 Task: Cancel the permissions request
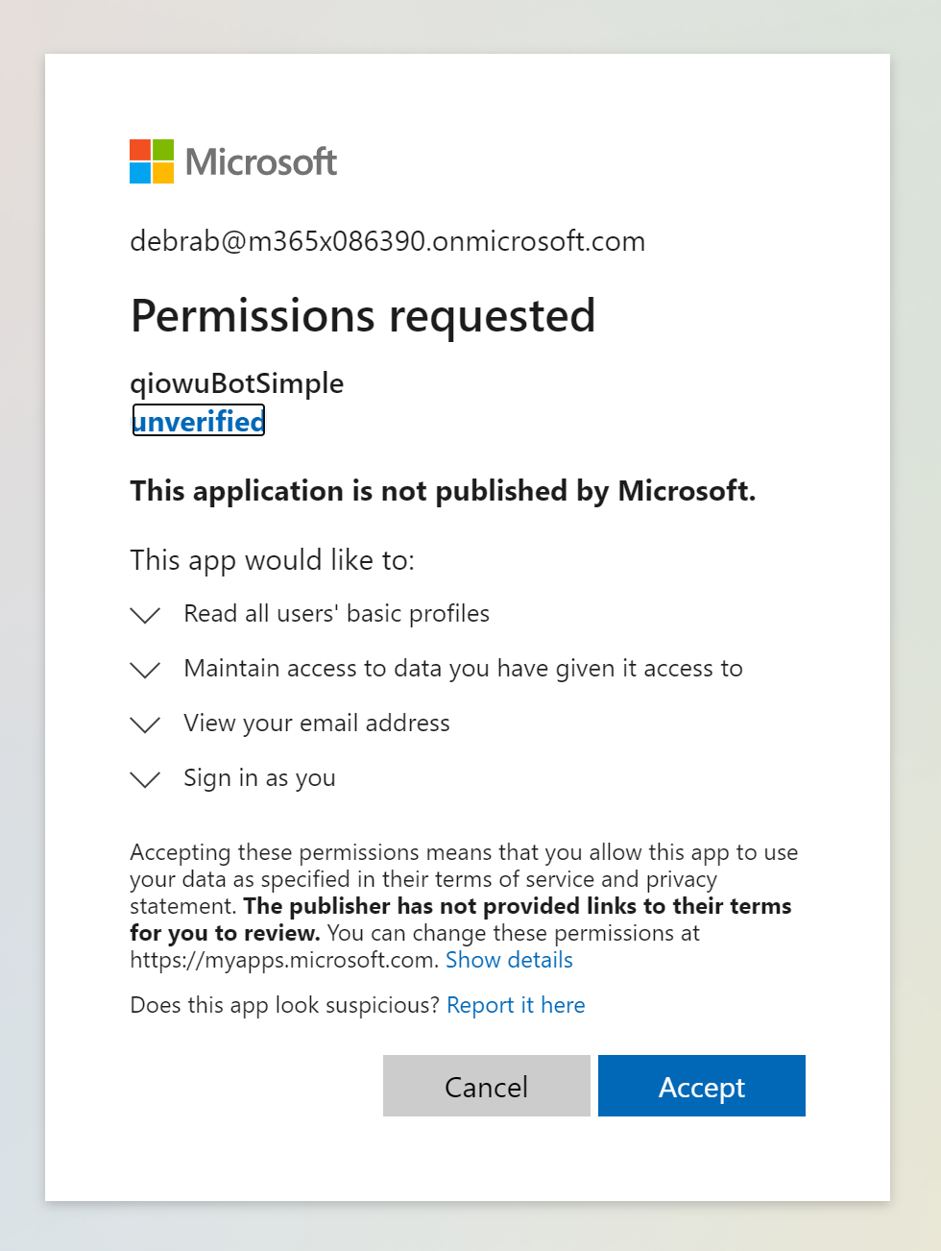pos(486,1086)
